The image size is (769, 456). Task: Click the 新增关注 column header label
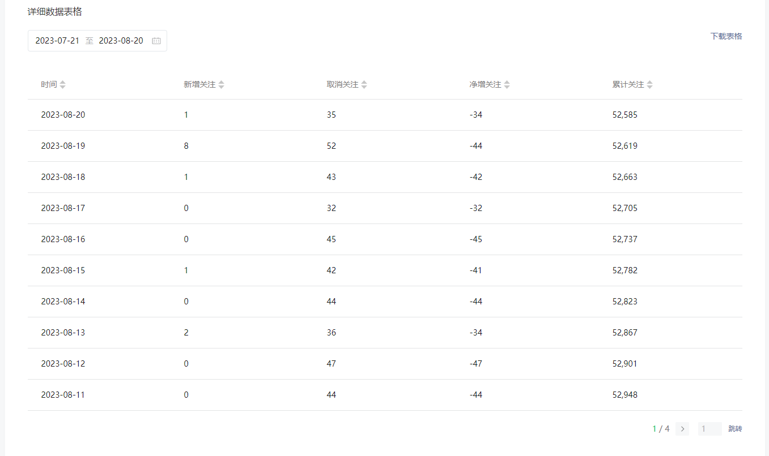[x=199, y=85]
